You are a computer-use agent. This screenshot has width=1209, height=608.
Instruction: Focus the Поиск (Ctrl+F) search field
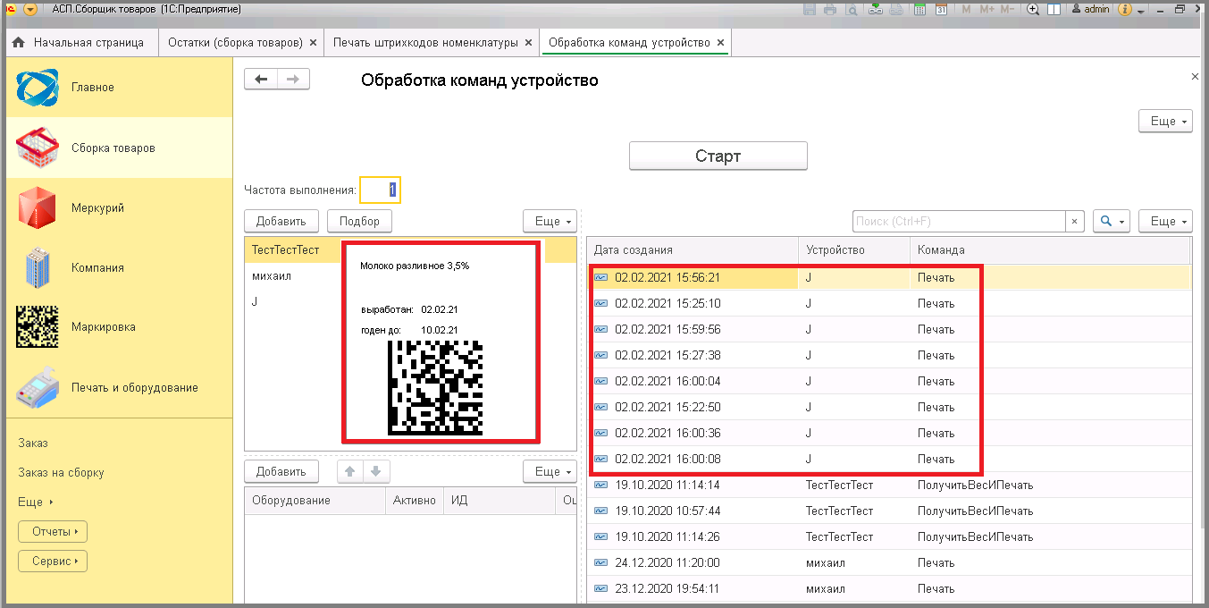959,221
